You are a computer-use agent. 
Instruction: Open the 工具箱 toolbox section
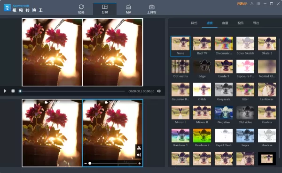pos(152,9)
